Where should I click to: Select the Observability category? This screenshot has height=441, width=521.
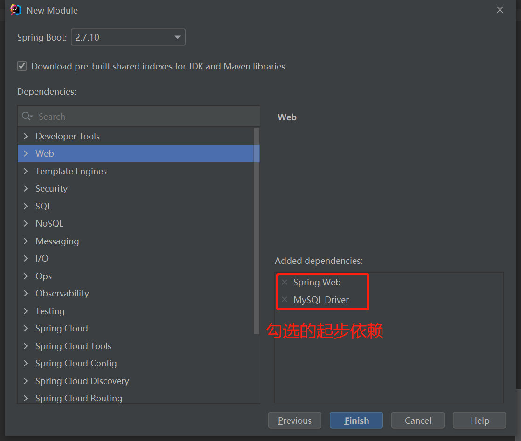pyautogui.click(x=62, y=293)
